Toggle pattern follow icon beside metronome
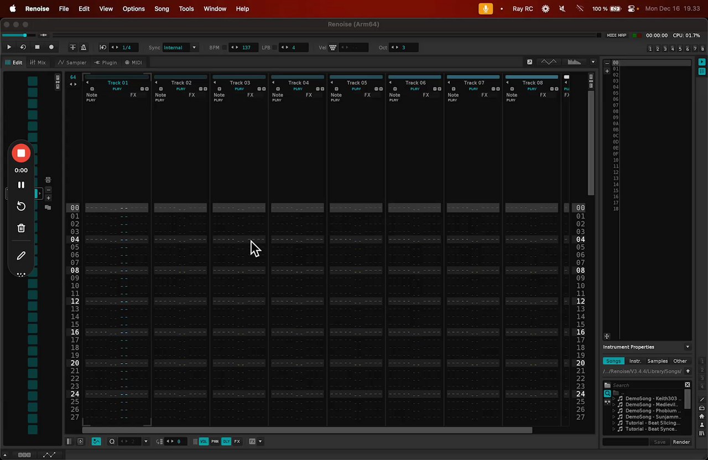The image size is (708, 460). (72, 48)
